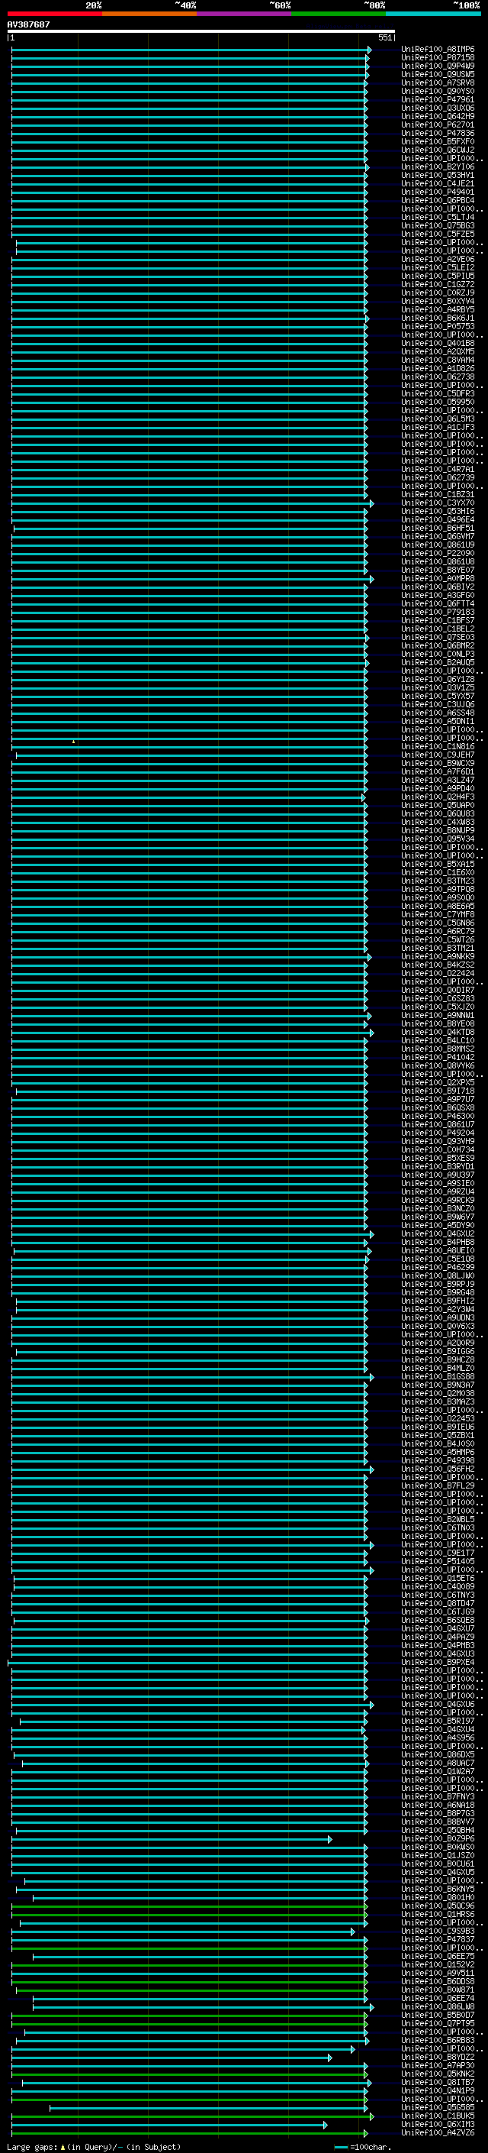Click hit UniRef100_C5LEI2
Image resolution: width=488 pixels, height=2153 pixels.
pyautogui.click(x=437, y=267)
